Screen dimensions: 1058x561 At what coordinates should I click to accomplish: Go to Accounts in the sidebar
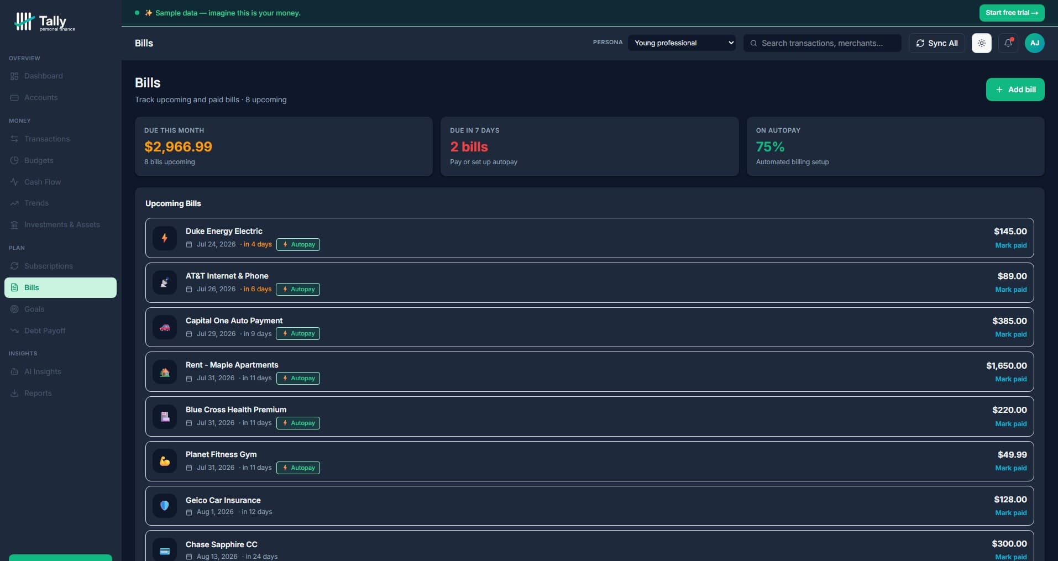(60, 97)
